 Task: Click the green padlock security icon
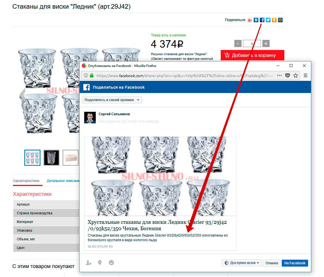tap(92, 75)
